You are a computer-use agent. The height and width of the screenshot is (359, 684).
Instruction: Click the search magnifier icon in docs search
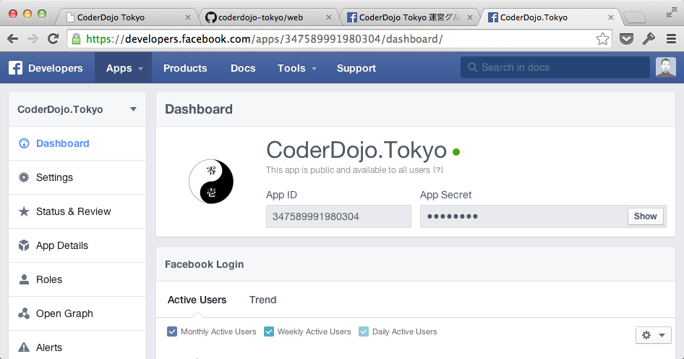pos(472,67)
